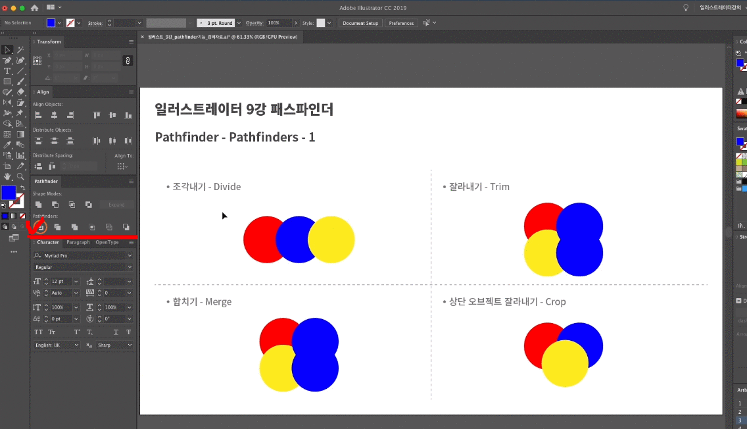Viewport: 747px width, 429px height.
Task: Select the Eraser tool
Action: (x=20, y=92)
